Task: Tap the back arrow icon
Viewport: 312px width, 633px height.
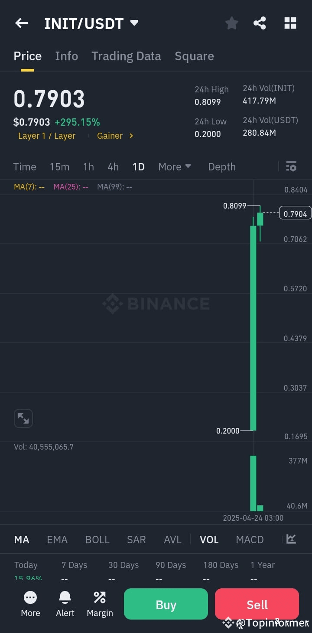Action: click(x=22, y=23)
